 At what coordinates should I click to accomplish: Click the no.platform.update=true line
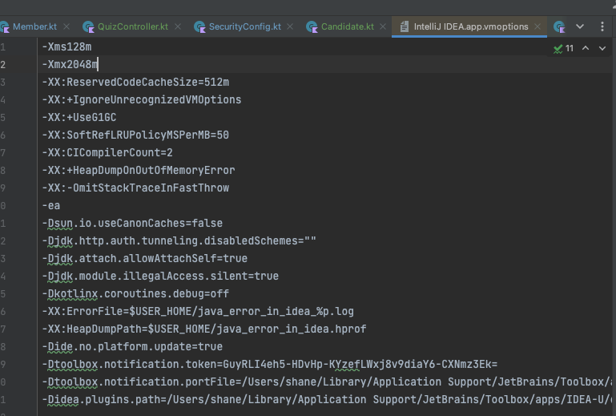(132, 347)
